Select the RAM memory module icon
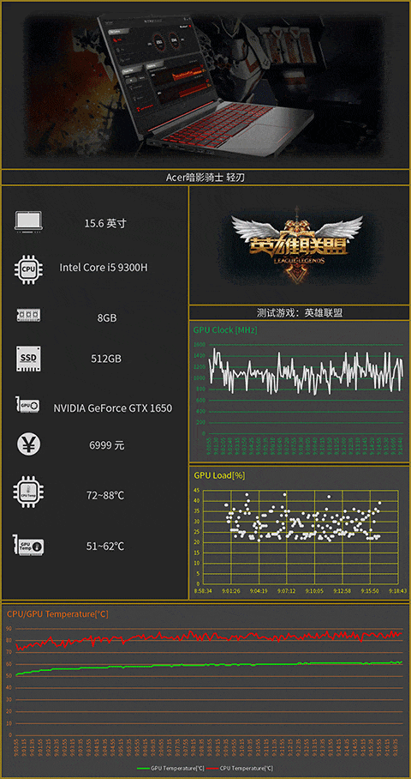411x779 pixels. click(x=28, y=315)
